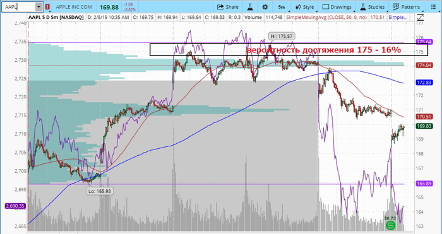Click the Hi: 175.57 bubble
This screenshot has width=442, height=234.
[282, 36]
